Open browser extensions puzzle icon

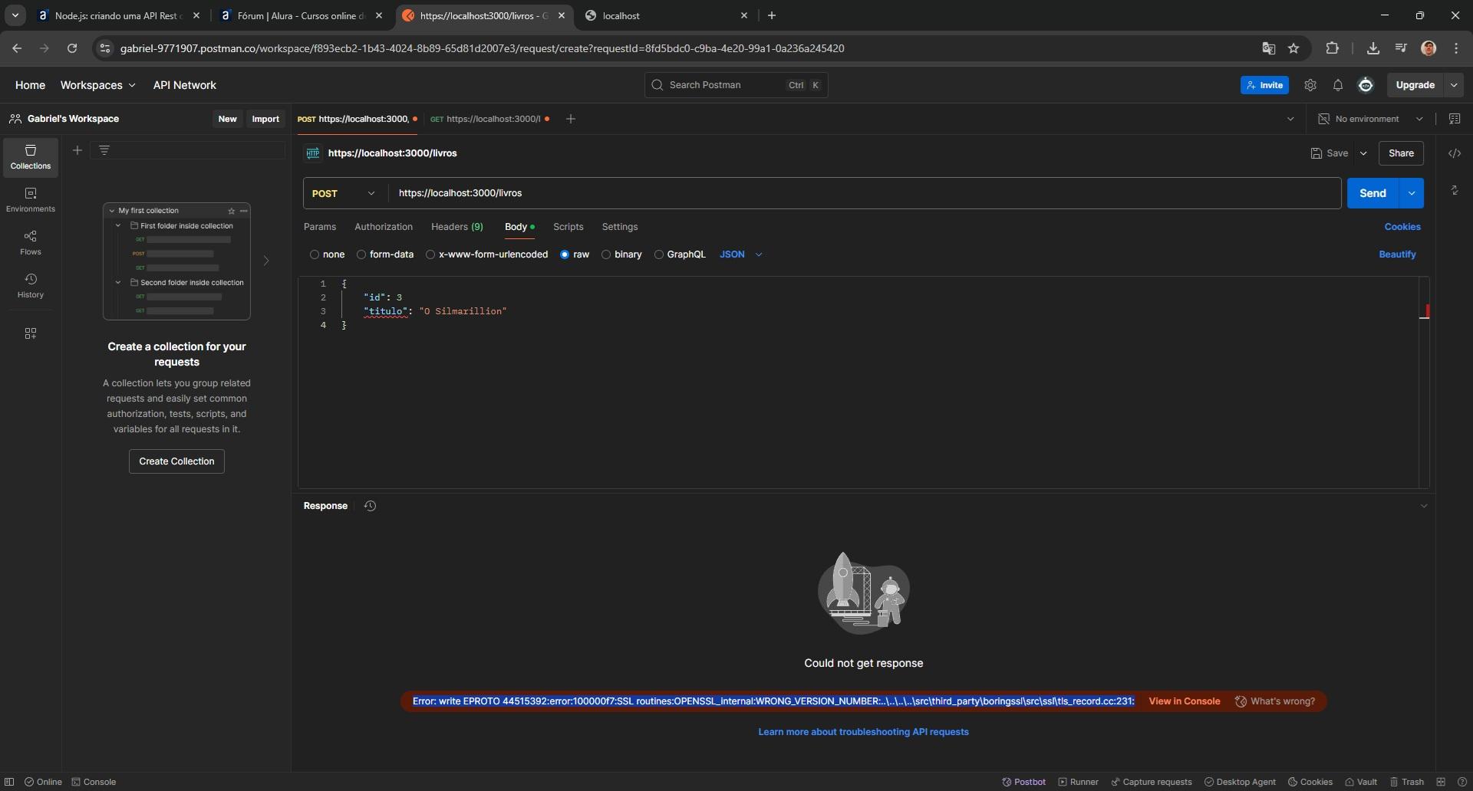point(1332,48)
